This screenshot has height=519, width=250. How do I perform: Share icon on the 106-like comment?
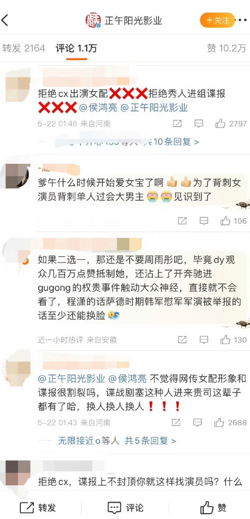[x=182, y=221]
